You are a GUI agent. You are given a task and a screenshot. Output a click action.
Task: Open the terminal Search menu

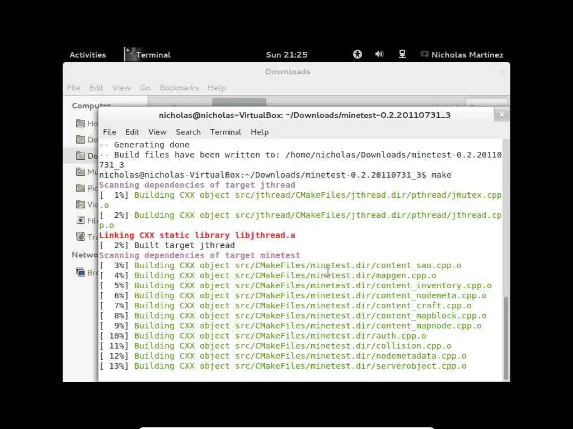(188, 132)
